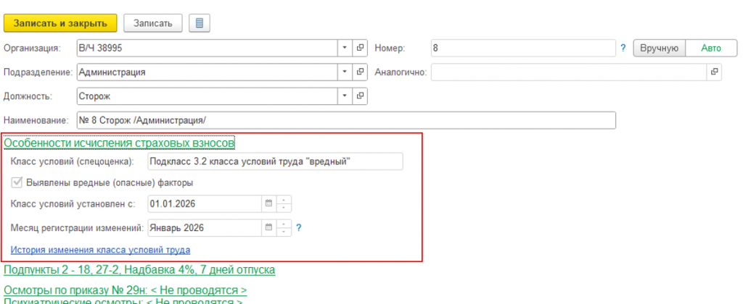The width and height of the screenshot is (743, 304).
Task: Toggle Выявлены вредные (опасные) факторы checkbox
Action: point(17,182)
